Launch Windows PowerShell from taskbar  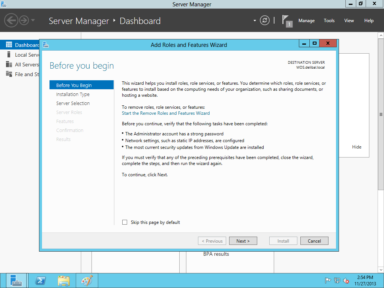40,280
